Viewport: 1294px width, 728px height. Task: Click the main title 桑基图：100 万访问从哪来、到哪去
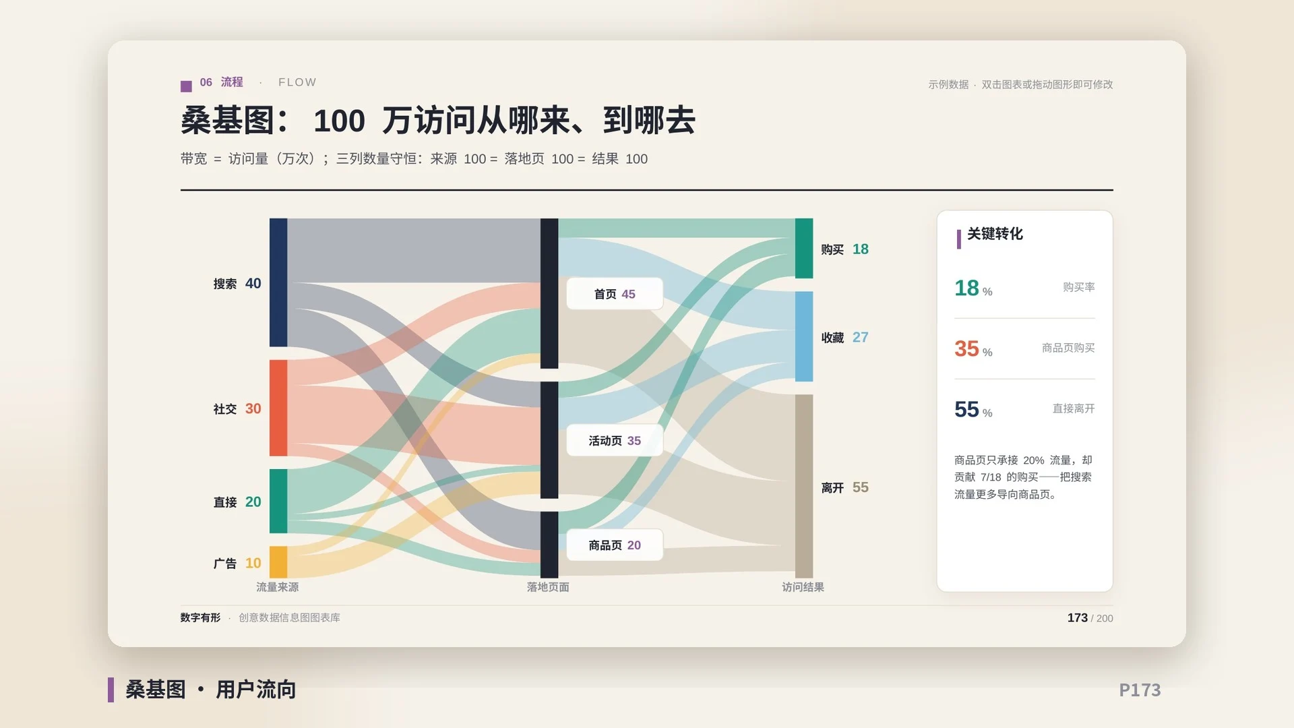tap(438, 121)
